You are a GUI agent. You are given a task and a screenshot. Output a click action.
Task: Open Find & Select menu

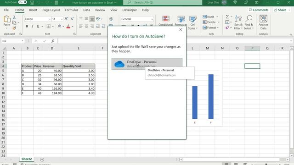pyautogui.click(x=249, y=22)
